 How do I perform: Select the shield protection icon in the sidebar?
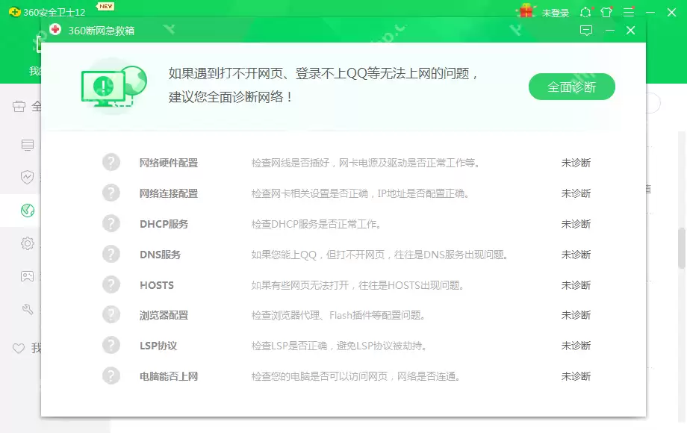[28, 178]
